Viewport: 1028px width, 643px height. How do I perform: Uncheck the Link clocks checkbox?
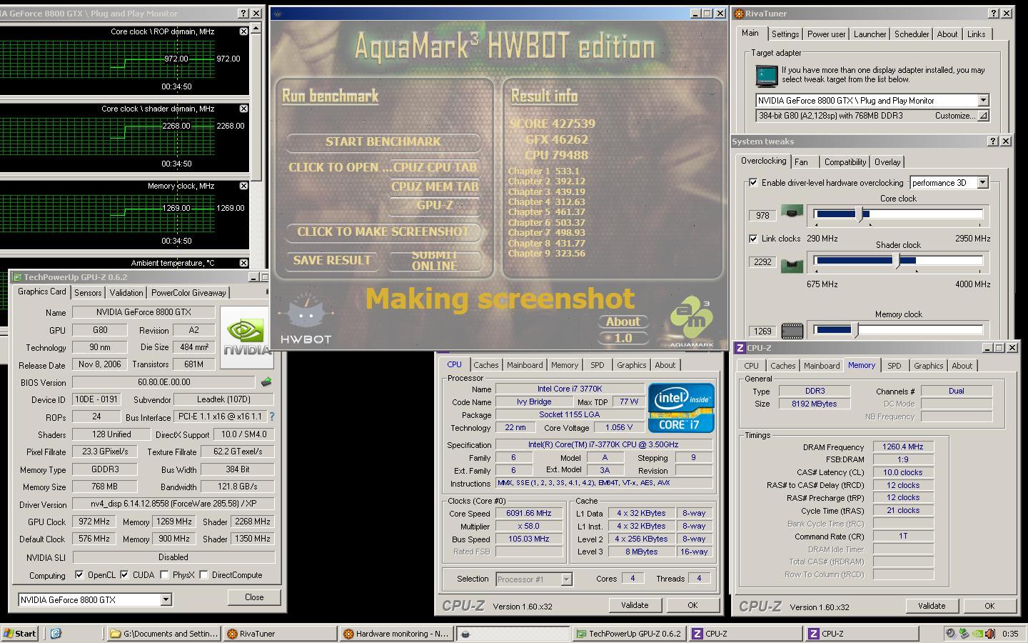(752, 239)
